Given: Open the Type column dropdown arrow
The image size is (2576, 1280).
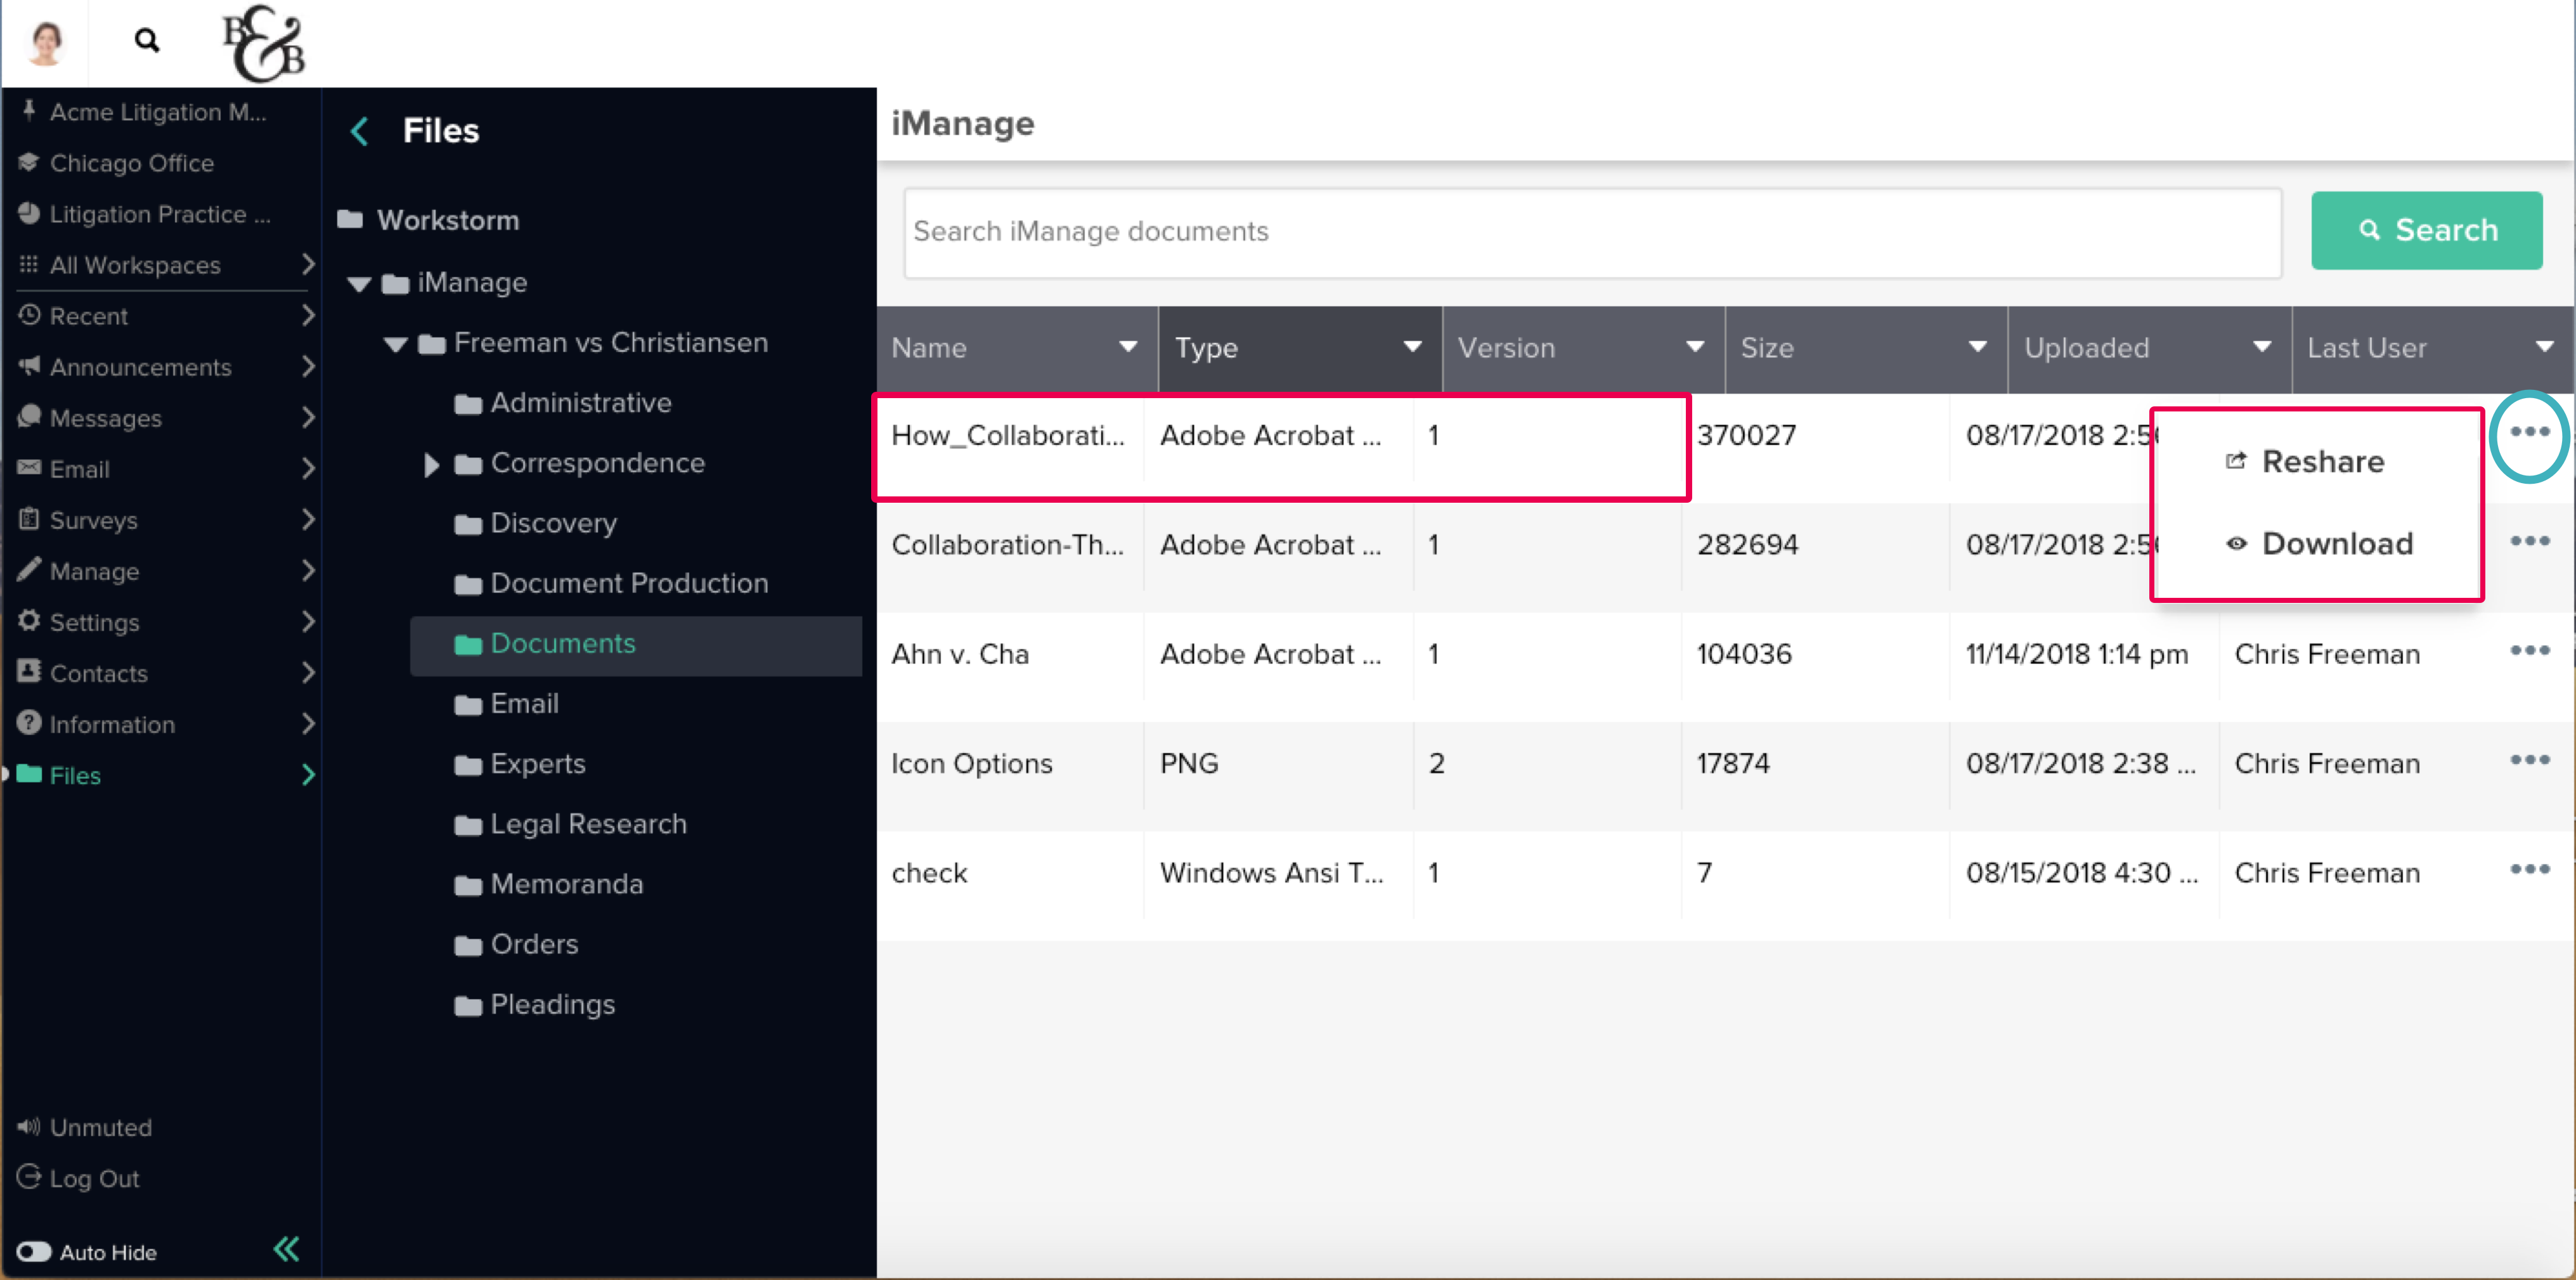Looking at the screenshot, I should 1412,347.
